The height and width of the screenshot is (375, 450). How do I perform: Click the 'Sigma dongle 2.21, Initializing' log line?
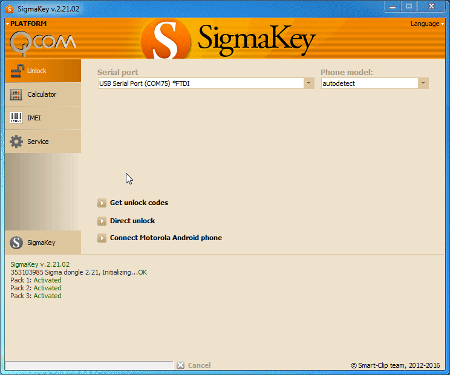pyautogui.click(x=79, y=272)
